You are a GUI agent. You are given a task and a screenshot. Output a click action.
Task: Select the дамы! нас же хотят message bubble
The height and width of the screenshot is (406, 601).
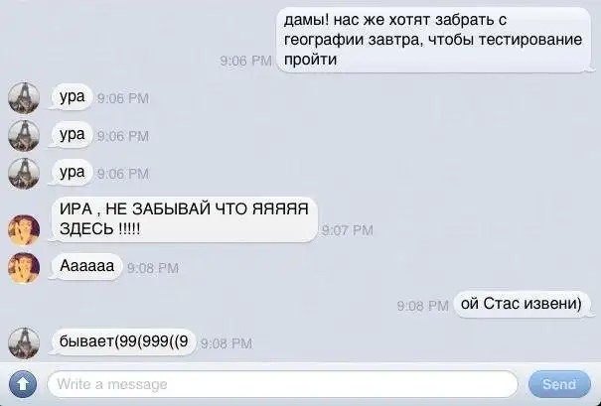(433, 40)
